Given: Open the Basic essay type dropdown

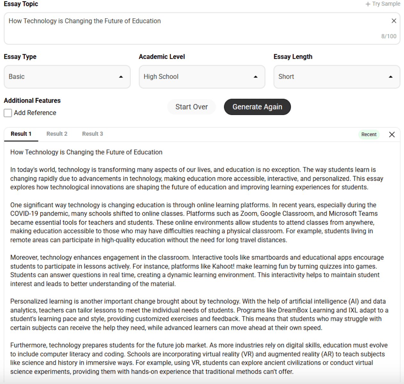Looking at the screenshot, I should (64, 77).
